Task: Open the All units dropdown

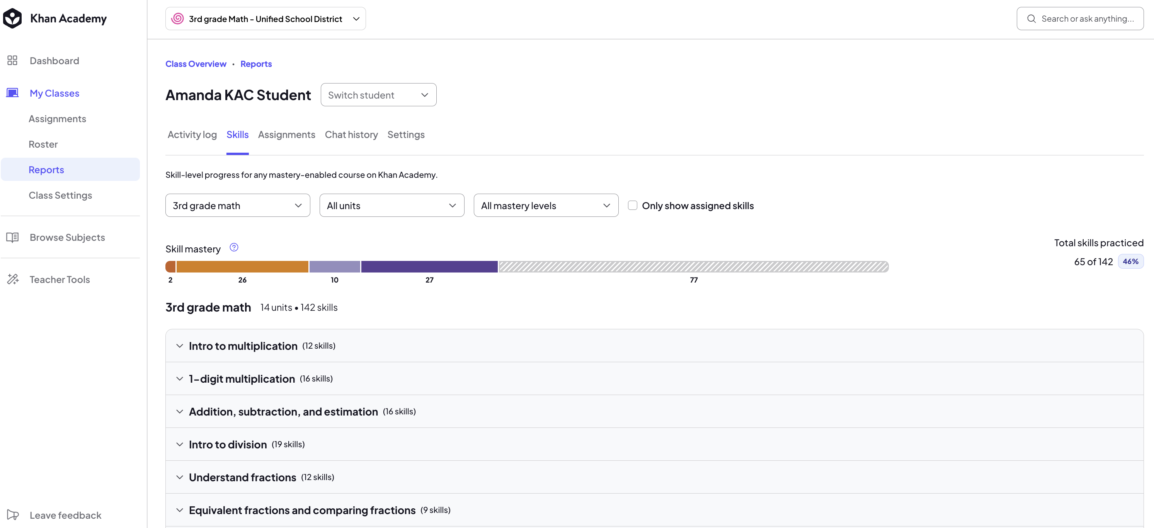Action: tap(391, 205)
